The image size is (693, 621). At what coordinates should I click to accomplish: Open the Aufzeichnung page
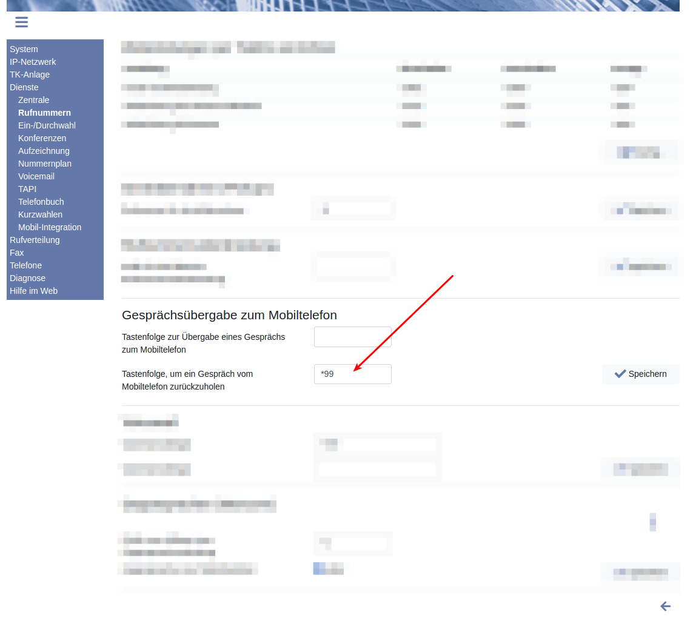(44, 151)
